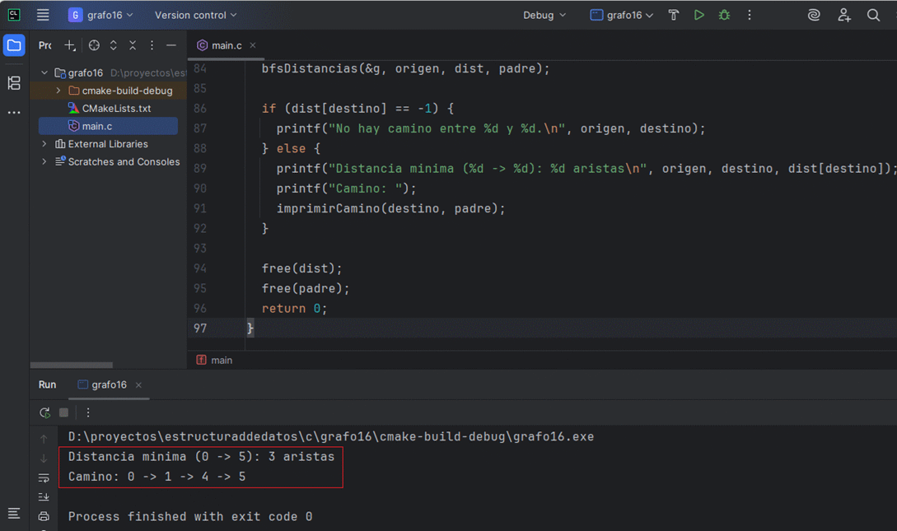Image resolution: width=897 pixels, height=531 pixels.
Task: Run the grafo16 configuration
Action: point(698,15)
